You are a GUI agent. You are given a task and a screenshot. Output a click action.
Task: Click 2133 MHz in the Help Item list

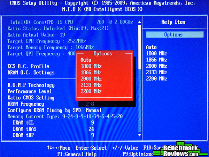(x=156, y=72)
